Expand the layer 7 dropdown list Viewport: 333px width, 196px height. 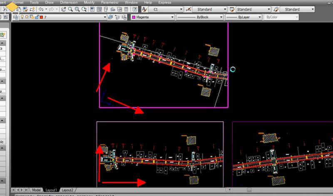point(105,17)
